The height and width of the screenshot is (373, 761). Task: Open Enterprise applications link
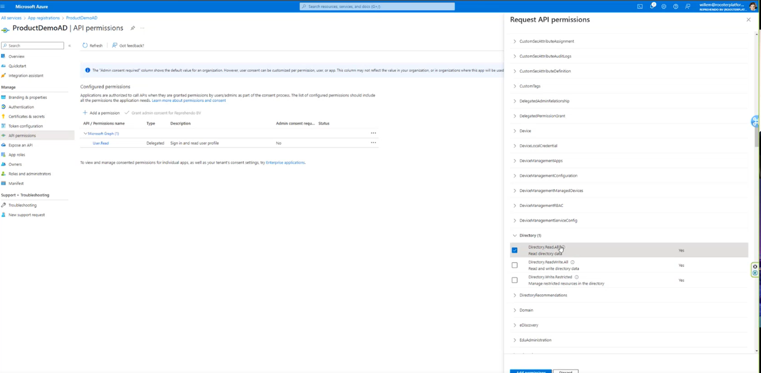pos(285,163)
